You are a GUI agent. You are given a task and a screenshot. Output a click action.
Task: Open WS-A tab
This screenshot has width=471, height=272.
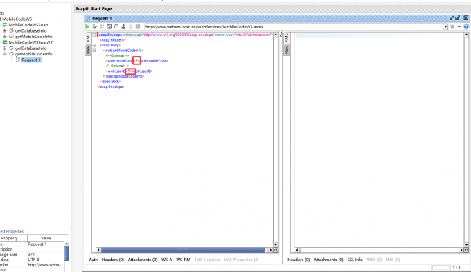[167, 260]
